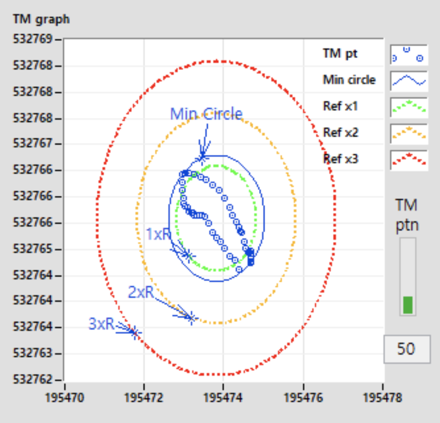Select the TM pt legend label
440x423 pixels.
pyautogui.click(x=340, y=54)
